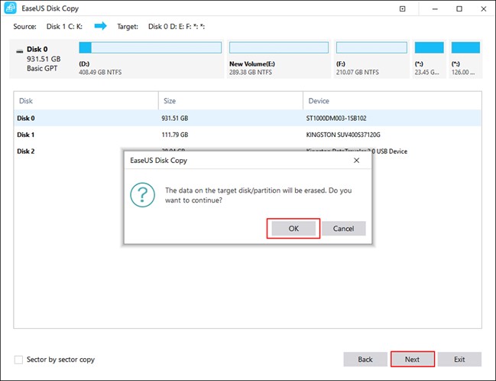Maximize the EaseUS Disk Copy window
Screen dimensions: 496x381
tap(459, 9)
